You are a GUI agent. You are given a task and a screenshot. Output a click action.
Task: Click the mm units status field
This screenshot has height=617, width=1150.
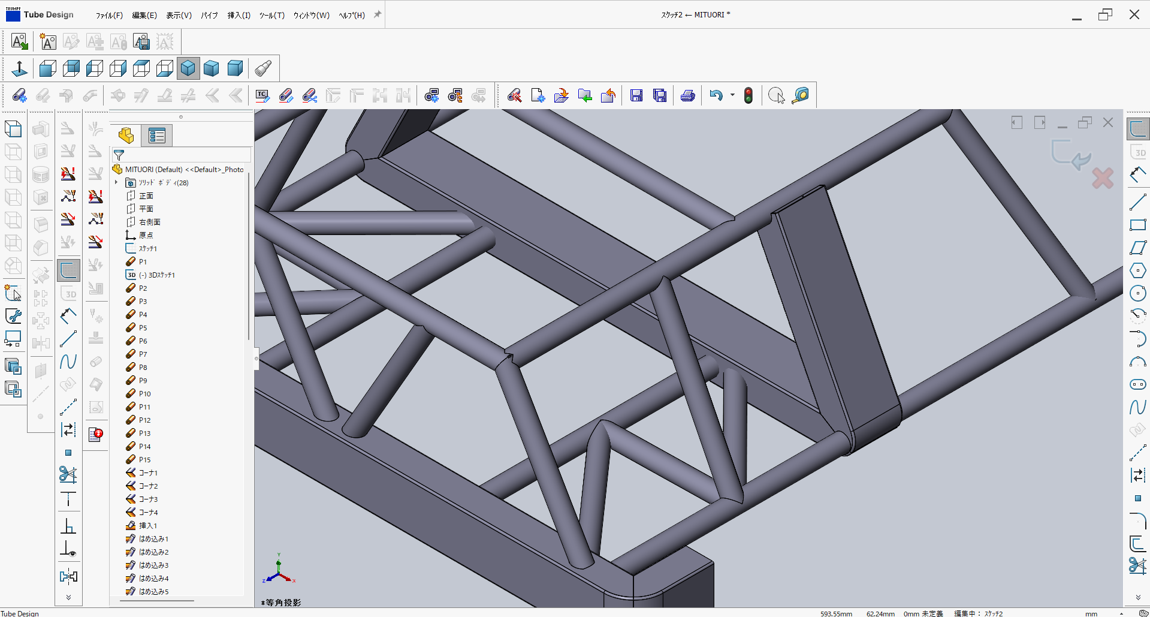1091,613
